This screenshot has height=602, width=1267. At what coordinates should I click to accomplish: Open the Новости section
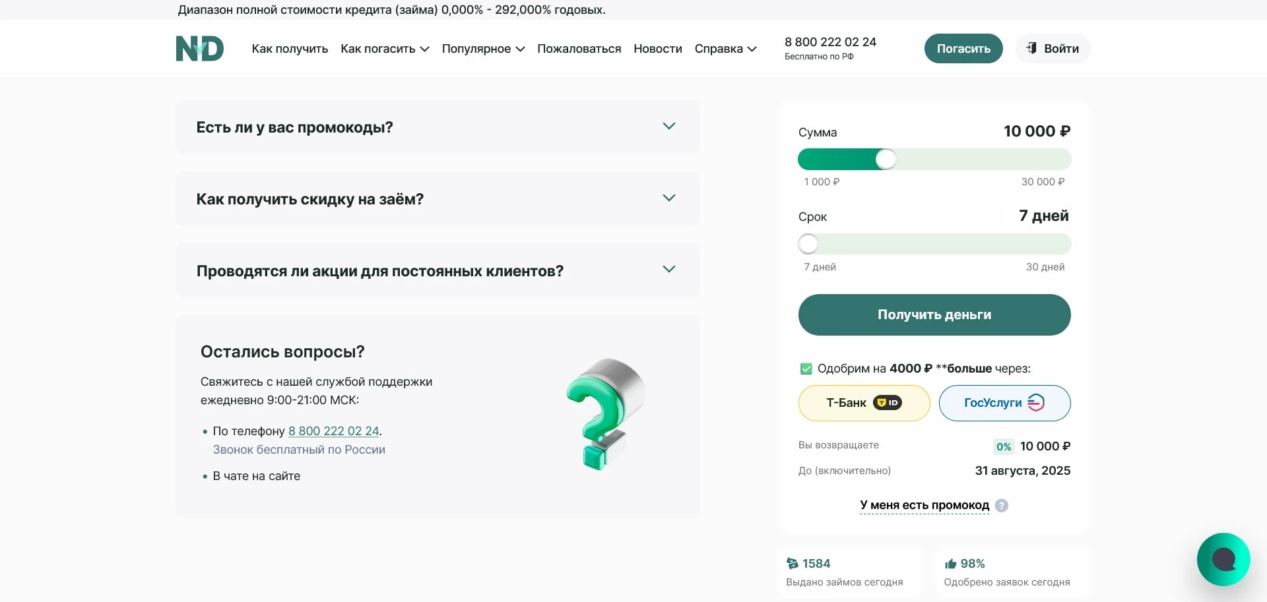pos(657,48)
